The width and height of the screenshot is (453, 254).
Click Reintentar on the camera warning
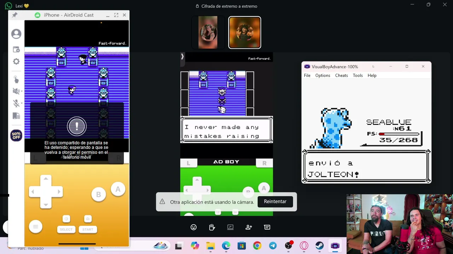tap(275, 201)
